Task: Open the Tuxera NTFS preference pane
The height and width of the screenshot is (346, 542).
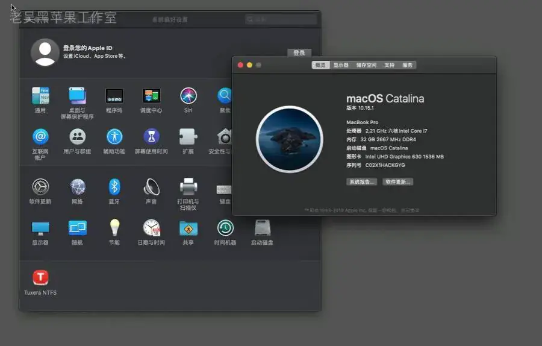Action: pos(40,277)
